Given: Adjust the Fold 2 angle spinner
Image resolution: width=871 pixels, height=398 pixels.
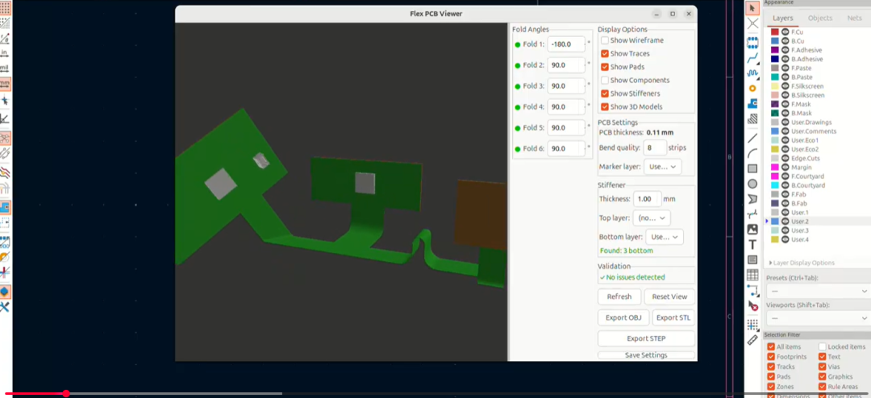Looking at the screenshot, I should pyautogui.click(x=585, y=65).
